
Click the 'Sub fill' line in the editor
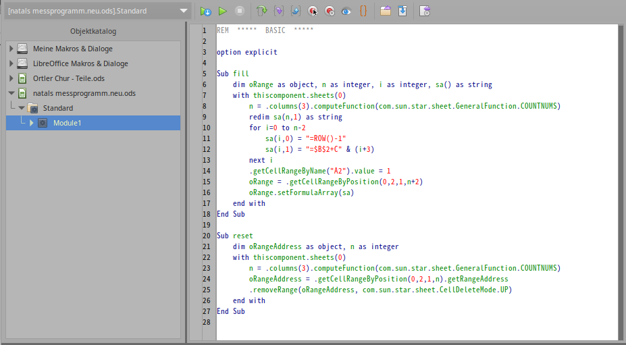[x=233, y=74]
